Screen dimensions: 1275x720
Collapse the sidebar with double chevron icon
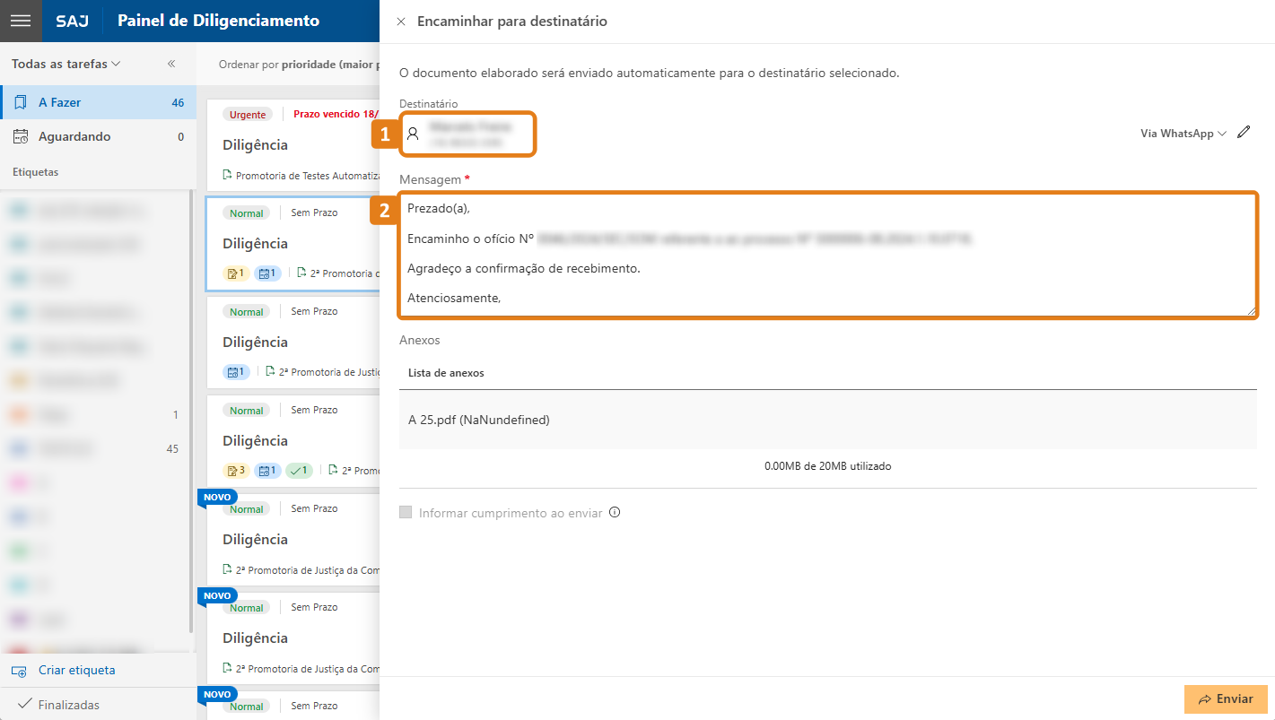[x=171, y=64]
